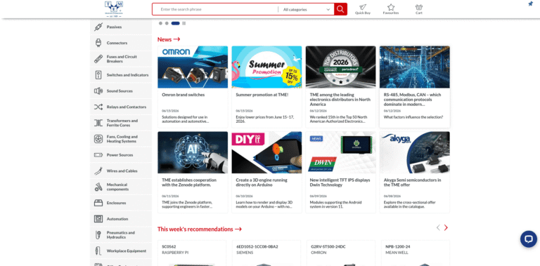Open Sound Sources menu item
This screenshot has width=540, height=266.
click(121, 91)
